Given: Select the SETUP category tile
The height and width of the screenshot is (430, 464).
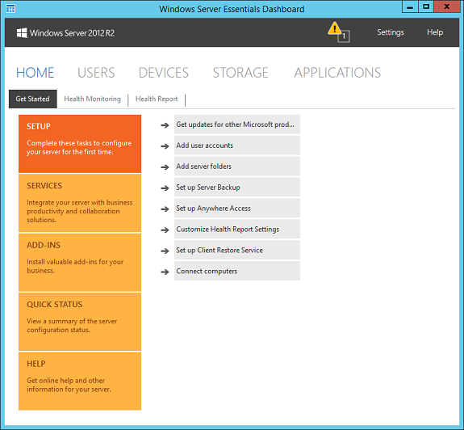Looking at the screenshot, I should pos(80,144).
